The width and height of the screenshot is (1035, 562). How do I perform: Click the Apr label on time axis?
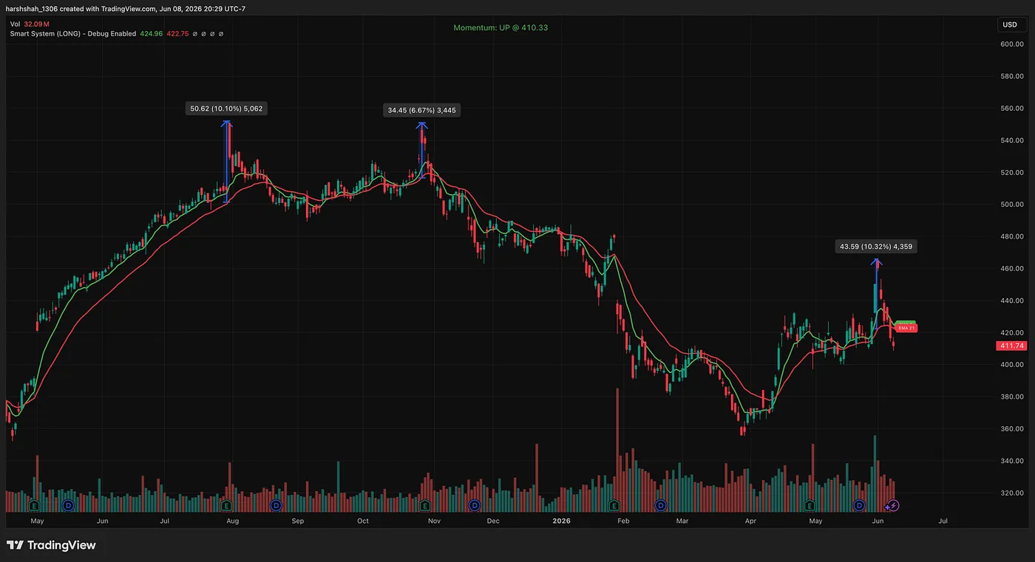[x=751, y=521]
